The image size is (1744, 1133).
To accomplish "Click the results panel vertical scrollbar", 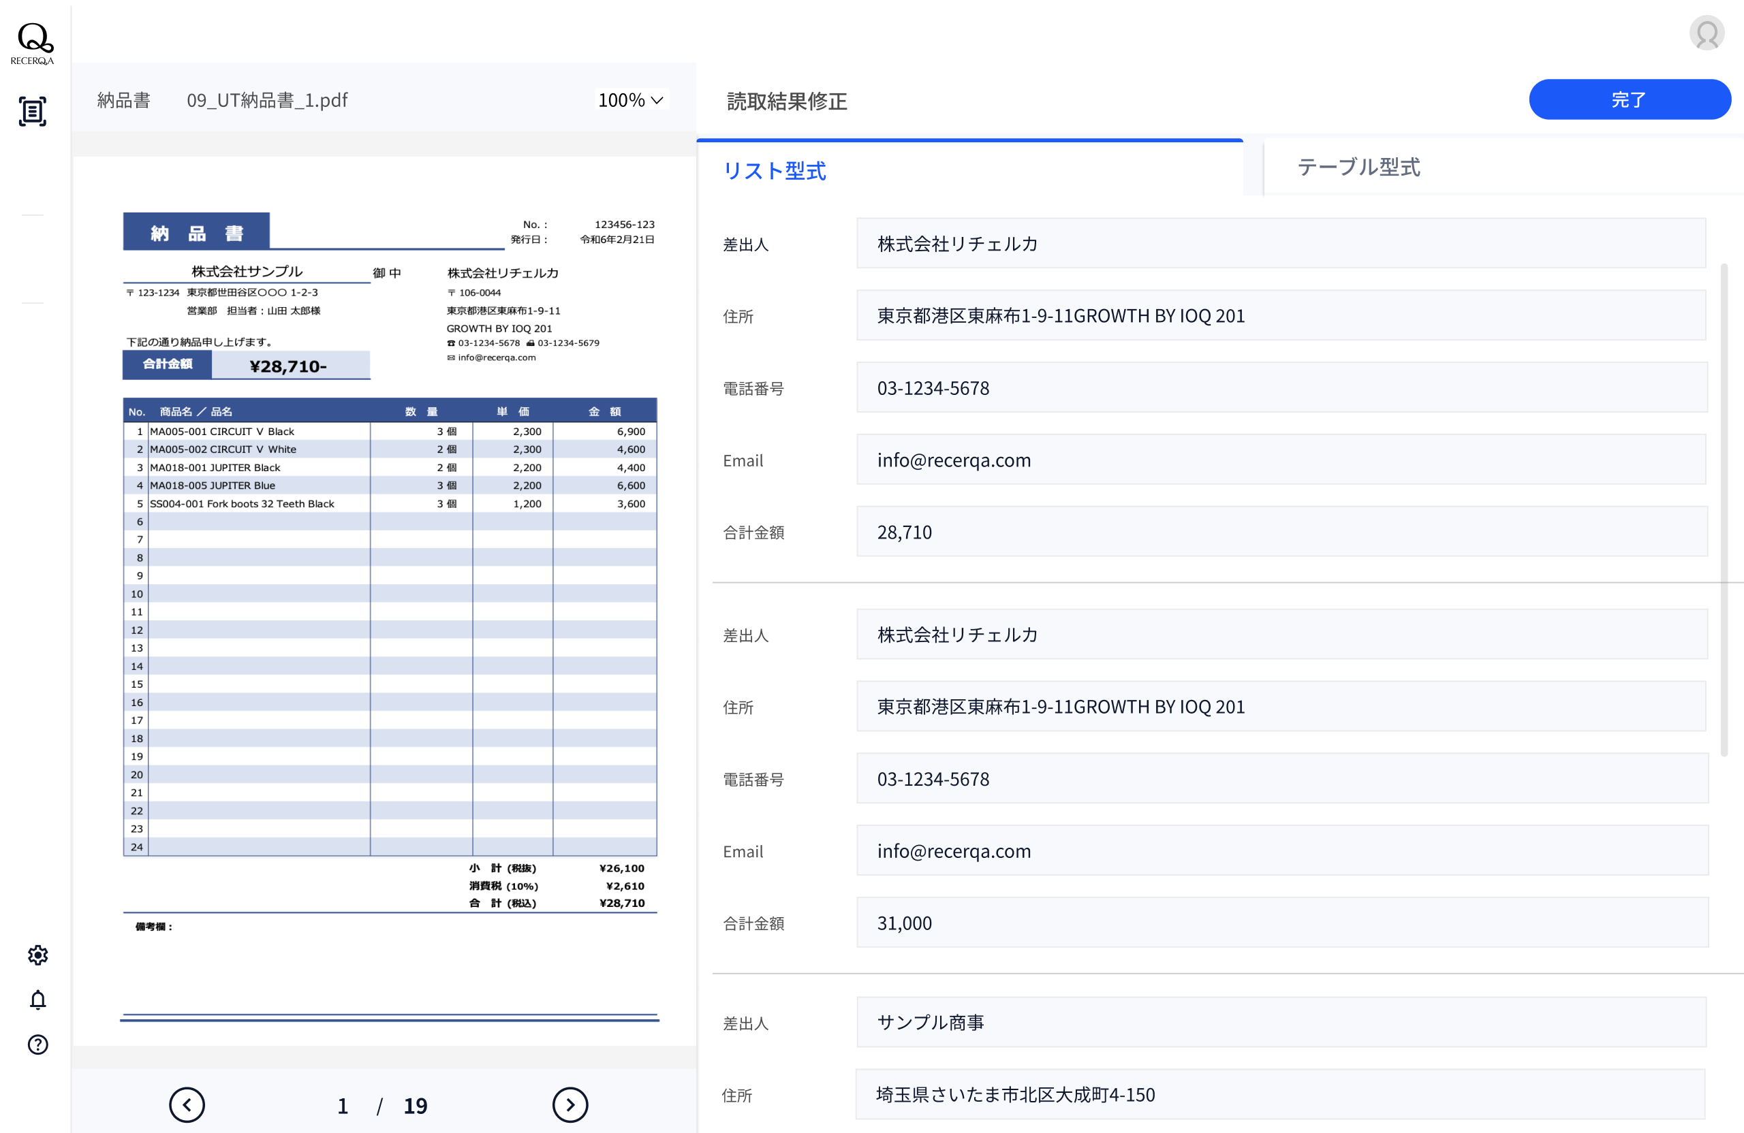I will coord(1724,510).
